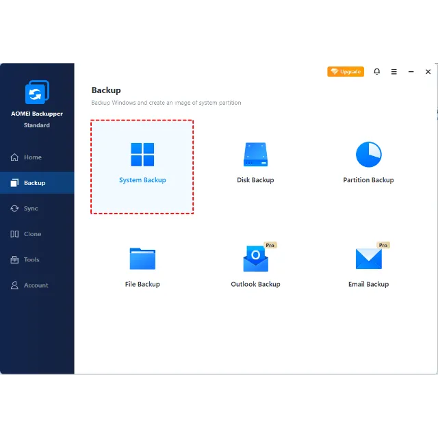Click the Email Backup envelope icon

point(368,259)
